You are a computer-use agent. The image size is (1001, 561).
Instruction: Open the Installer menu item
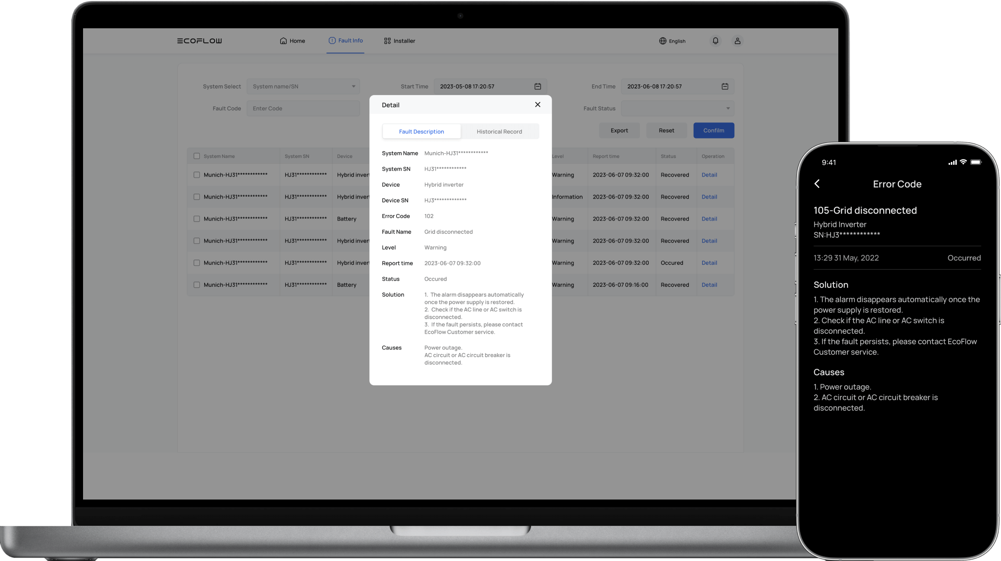(x=400, y=41)
